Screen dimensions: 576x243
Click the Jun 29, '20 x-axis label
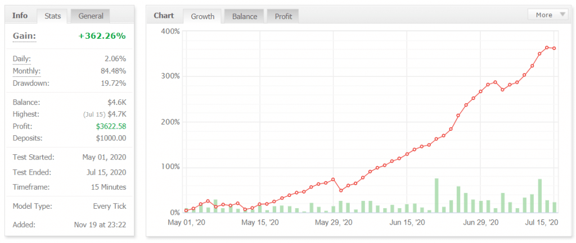480,222
